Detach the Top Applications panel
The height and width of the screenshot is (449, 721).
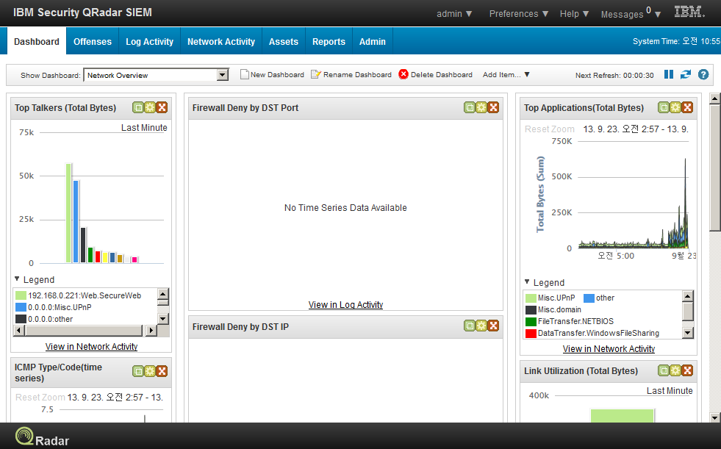(664, 107)
